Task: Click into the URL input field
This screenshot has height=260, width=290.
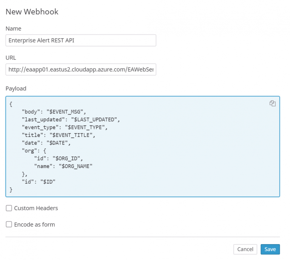Action: [81, 69]
